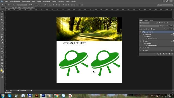Screen dimensions: 174x98
Task: Select the Pen tool
Action: pos(2,51)
